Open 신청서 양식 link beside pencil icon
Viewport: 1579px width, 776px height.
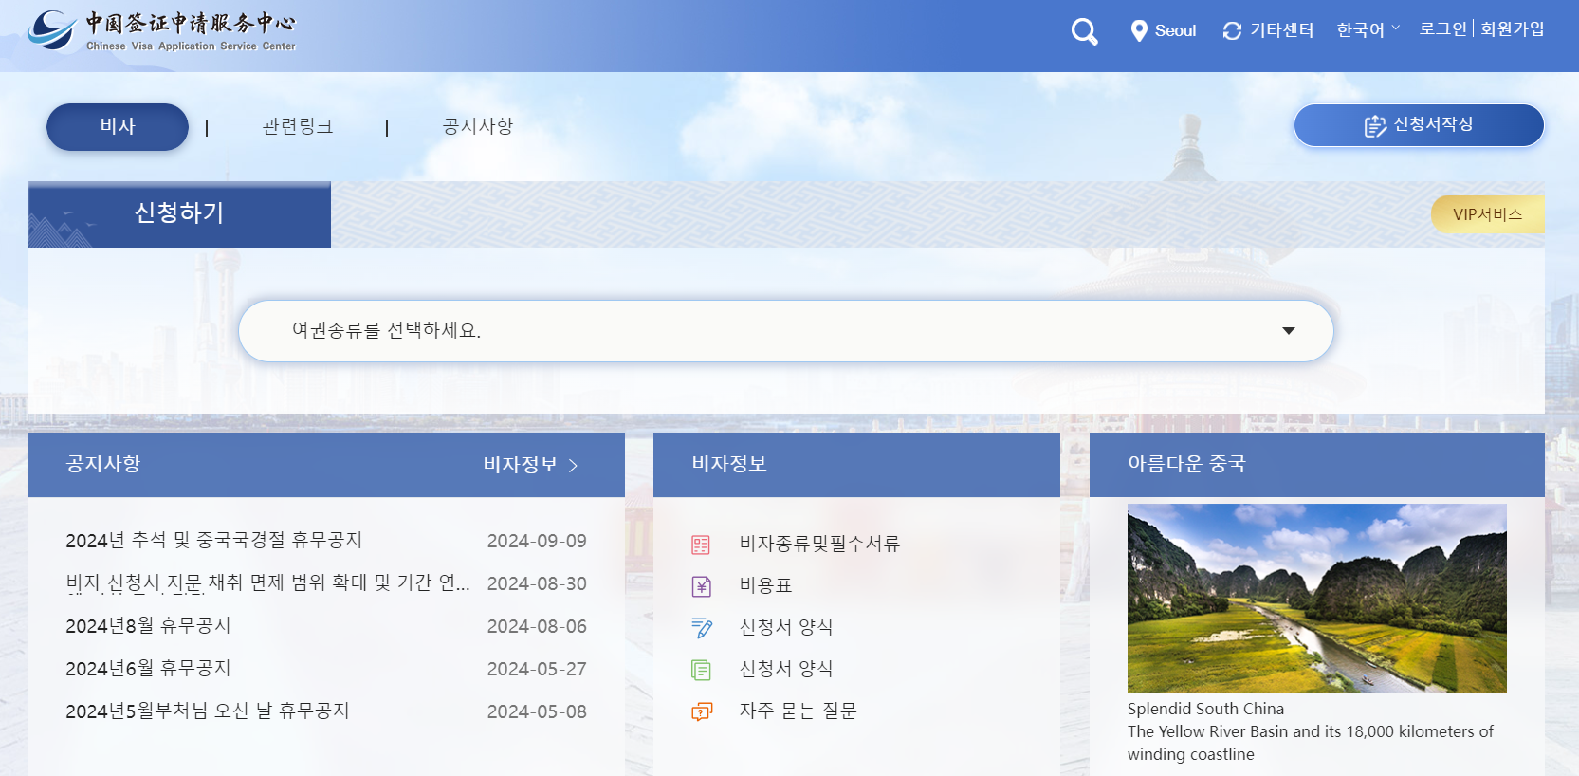(x=786, y=627)
